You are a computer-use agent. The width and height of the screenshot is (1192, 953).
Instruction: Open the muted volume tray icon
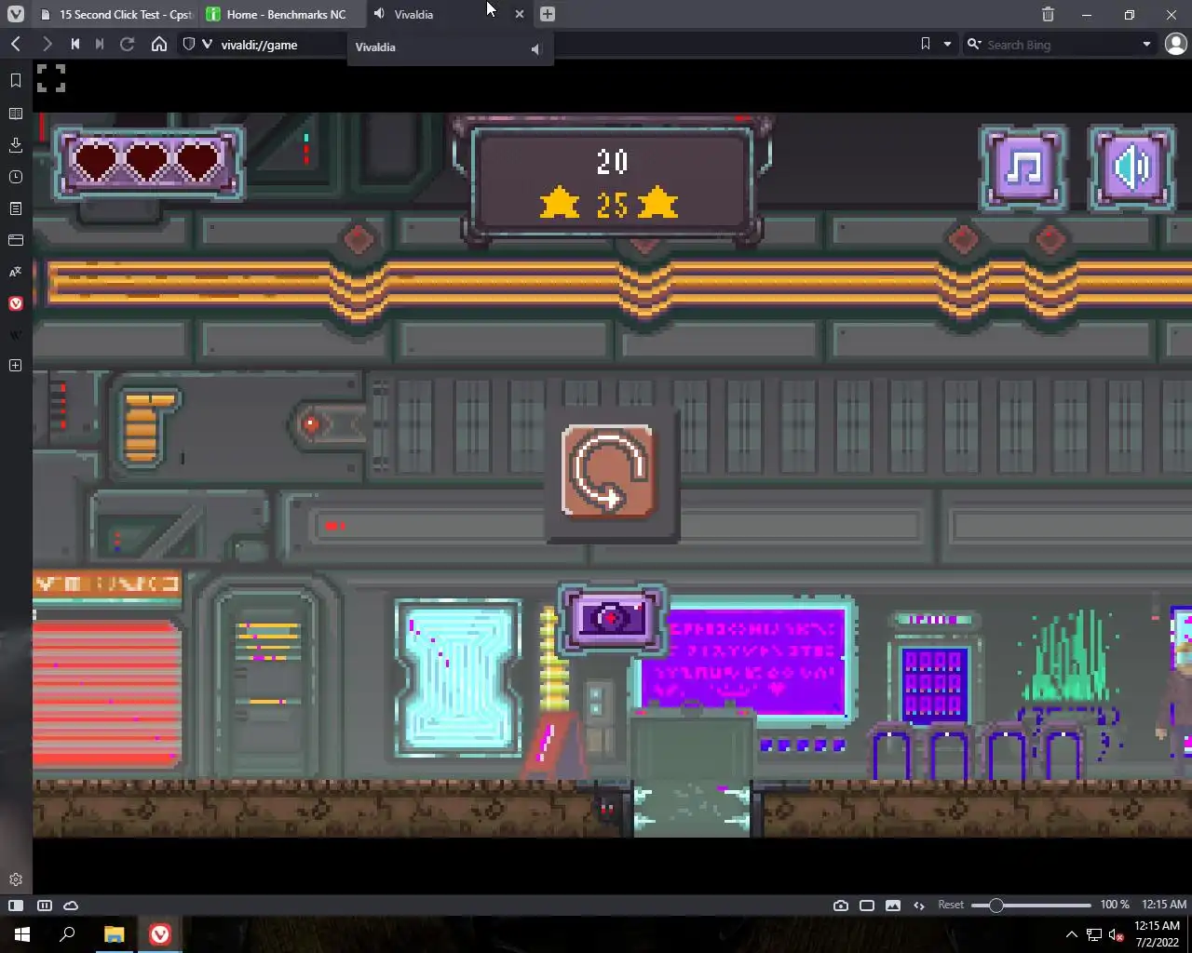[1116, 934]
